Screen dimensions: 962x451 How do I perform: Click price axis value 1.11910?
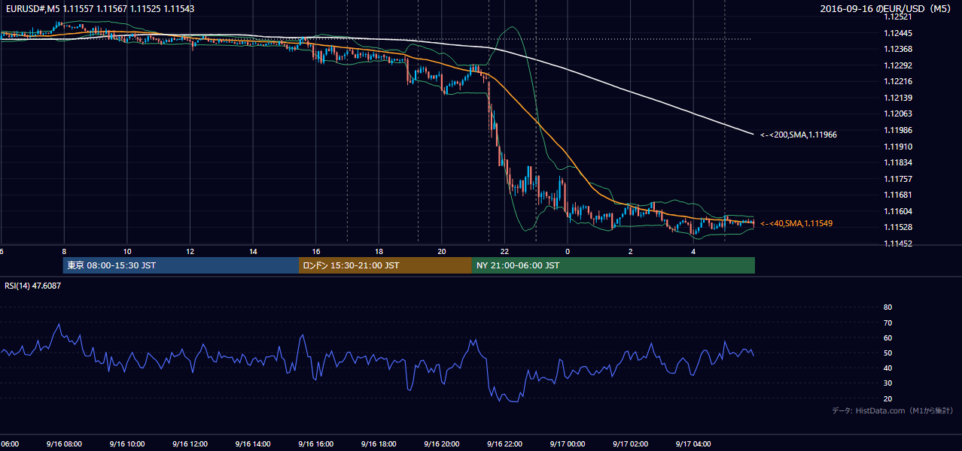(897, 147)
